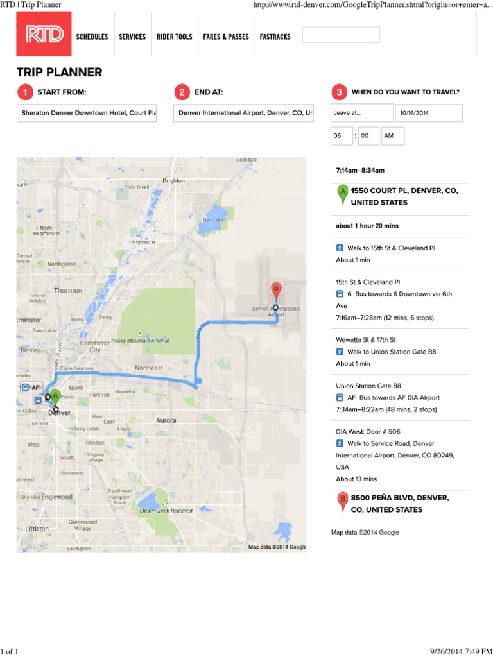
Task: Click the lower bus icon near Denver
Action: pyautogui.click(x=39, y=400)
